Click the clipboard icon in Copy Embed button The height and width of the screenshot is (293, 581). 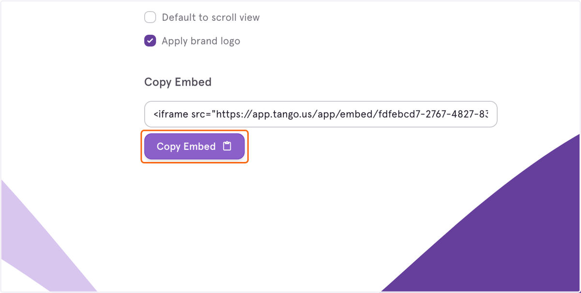pos(227,146)
